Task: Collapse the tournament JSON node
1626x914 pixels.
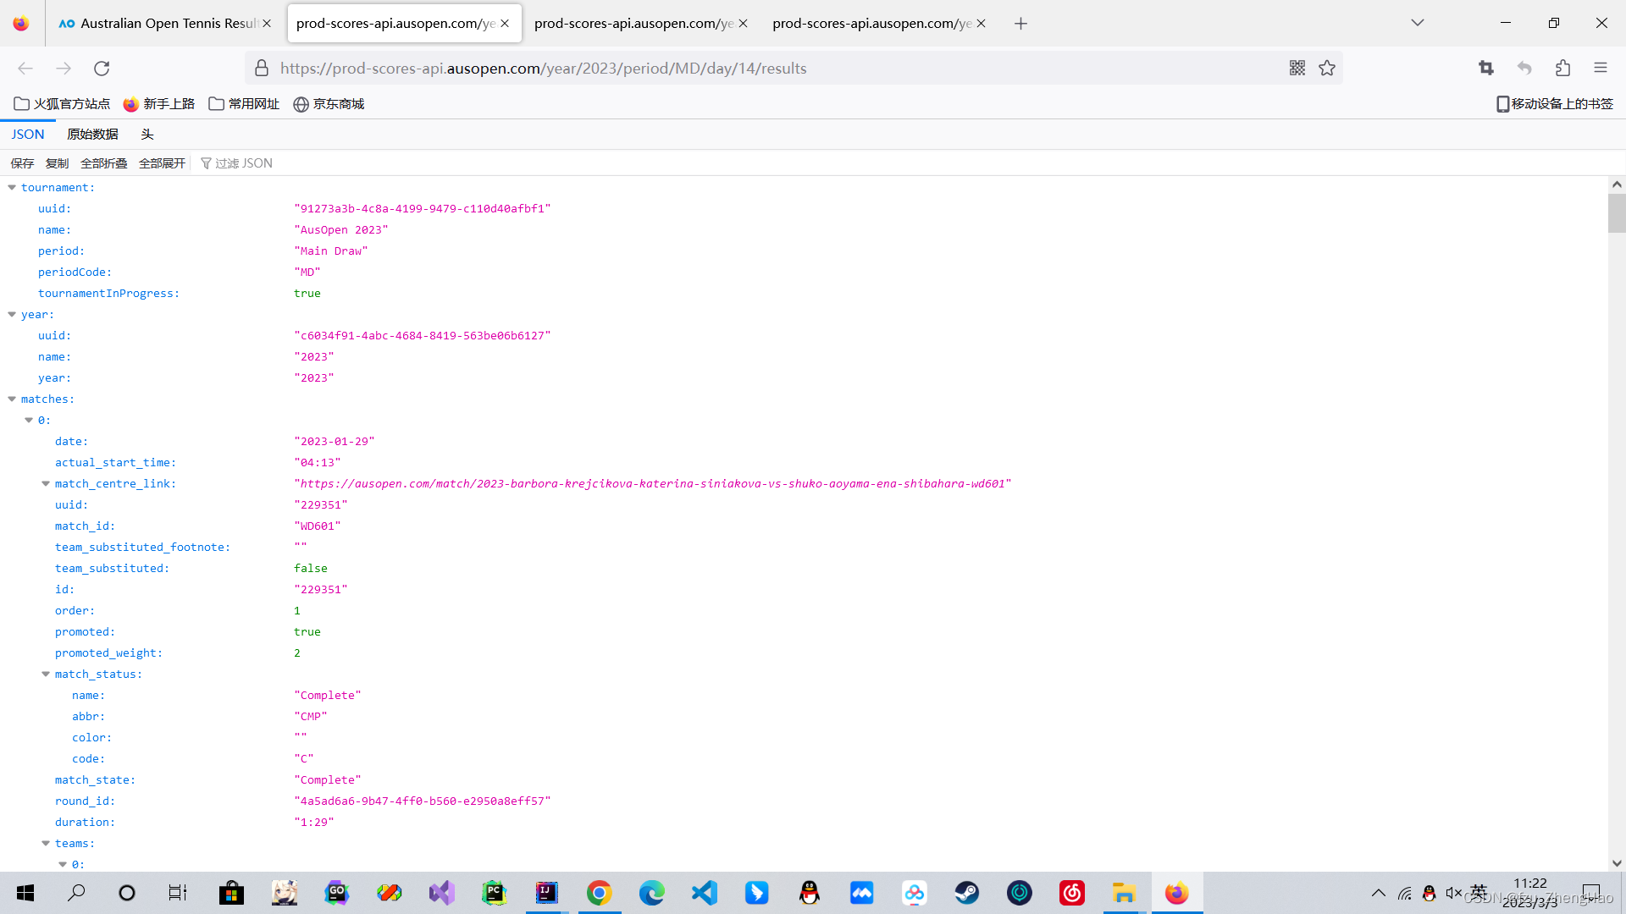Action: pos(12,188)
